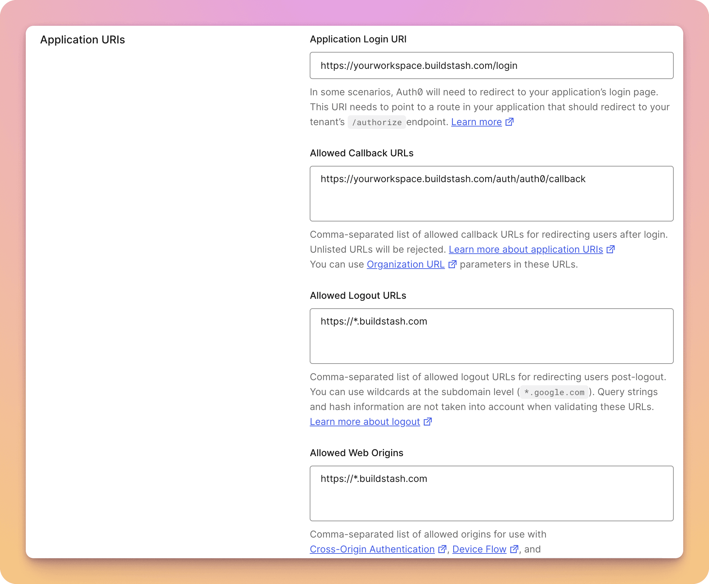Click inside the Application Login URI field
Image resolution: width=709 pixels, height=584 pixels.
[491, 65]
